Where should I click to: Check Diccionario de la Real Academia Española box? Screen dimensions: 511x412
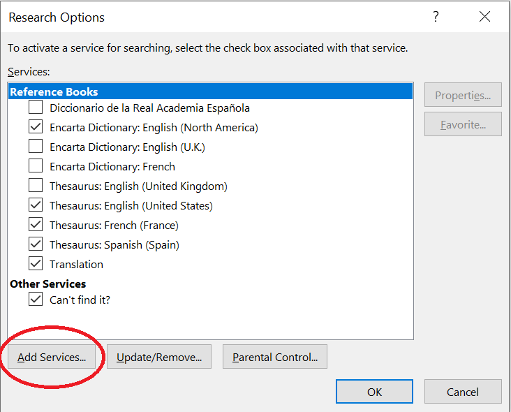[x=36, y=107]
